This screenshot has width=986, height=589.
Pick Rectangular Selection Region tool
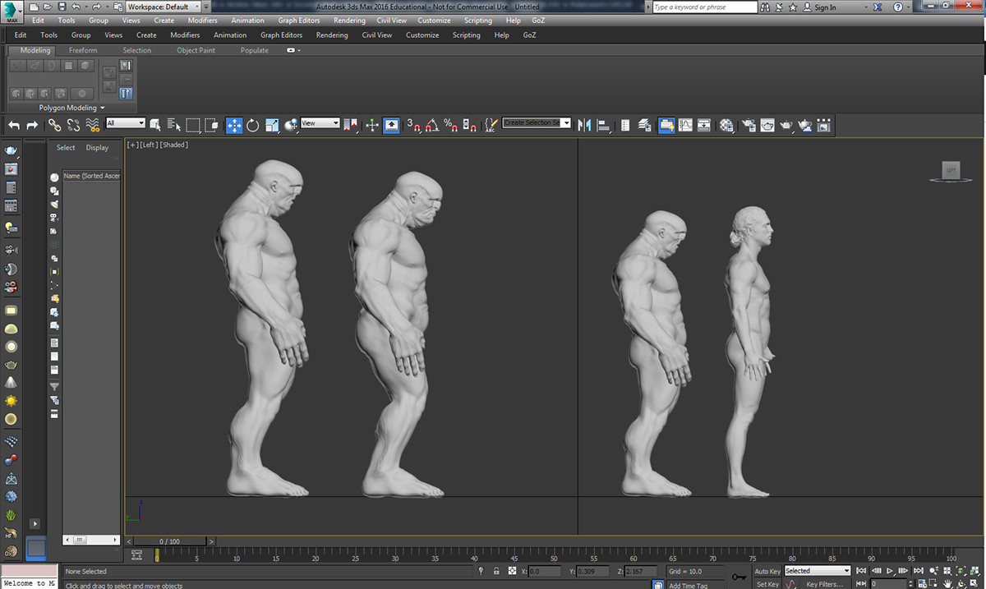[193, 125]
